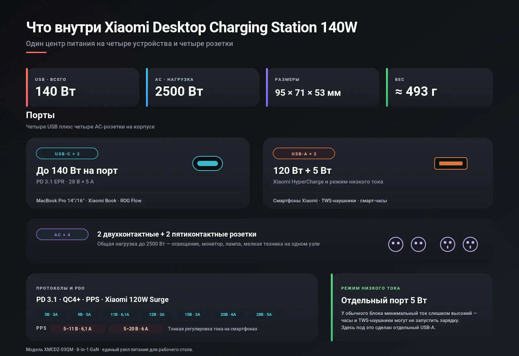Click the MacBook Pro 14"/16" device list
The height and width of the screenshot is (356, 519).
[x=89, y=201]
